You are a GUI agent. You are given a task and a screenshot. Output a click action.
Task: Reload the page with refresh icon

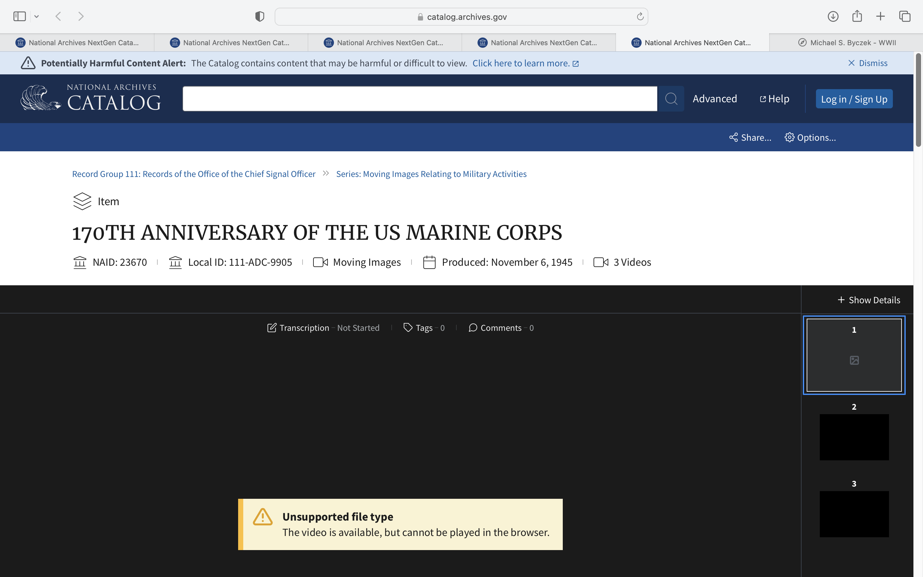(640, 16)
